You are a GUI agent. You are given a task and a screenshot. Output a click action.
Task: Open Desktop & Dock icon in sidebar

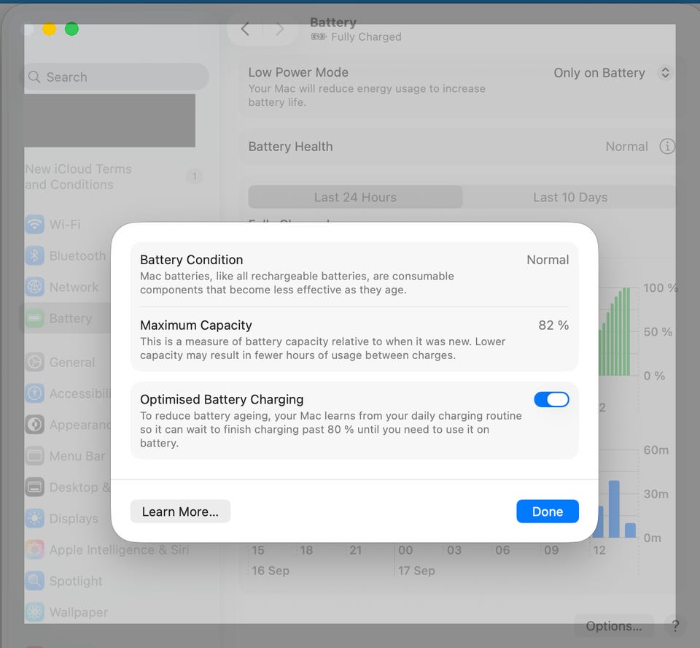(x=35, y=487)
